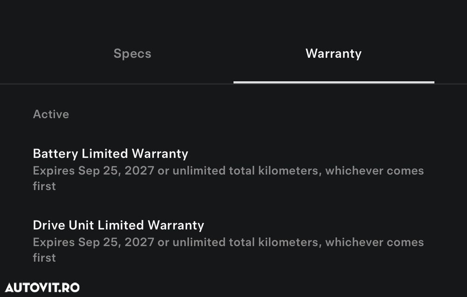The height and width of the screenshot is (297, 467).
Task: Click "Sep 25, 2027" under Battery Limited Warranty
Action: [x=116, y=171]
